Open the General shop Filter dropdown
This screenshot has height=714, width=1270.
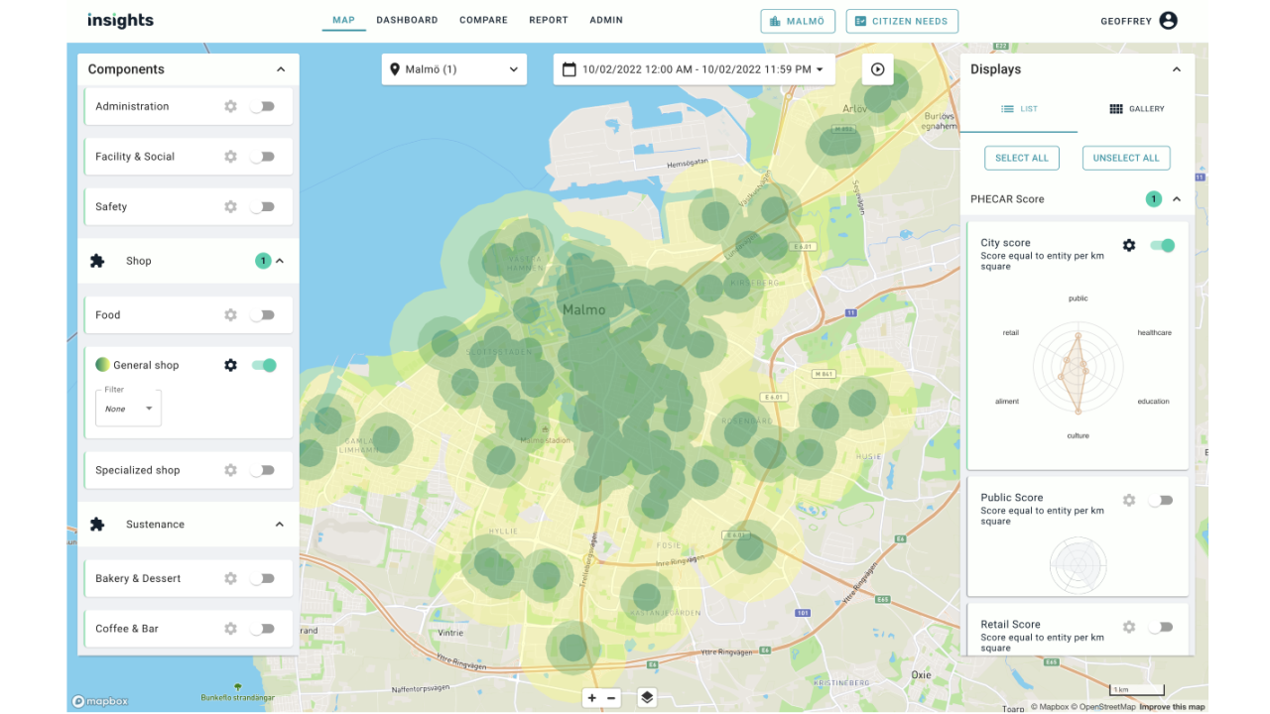[128, 409]
